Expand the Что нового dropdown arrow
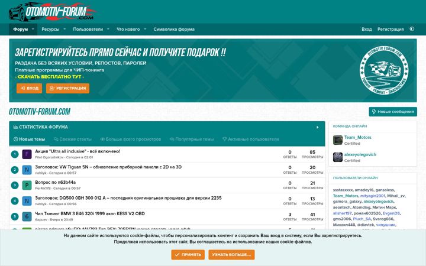The height and width of the screenshot is (266, 426). [x=145, y=29]
